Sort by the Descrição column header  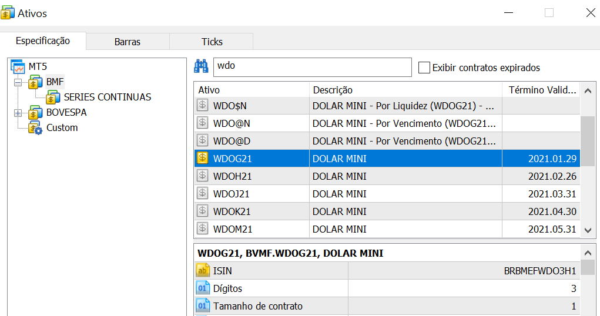pos(405,90)
